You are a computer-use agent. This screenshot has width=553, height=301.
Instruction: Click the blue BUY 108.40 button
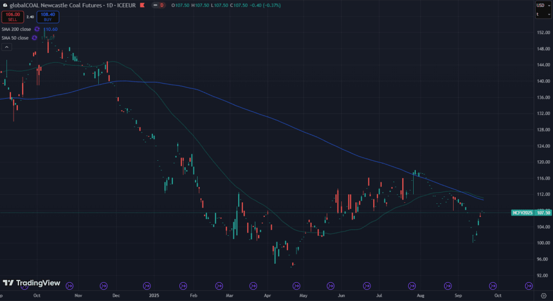point(48,17)
